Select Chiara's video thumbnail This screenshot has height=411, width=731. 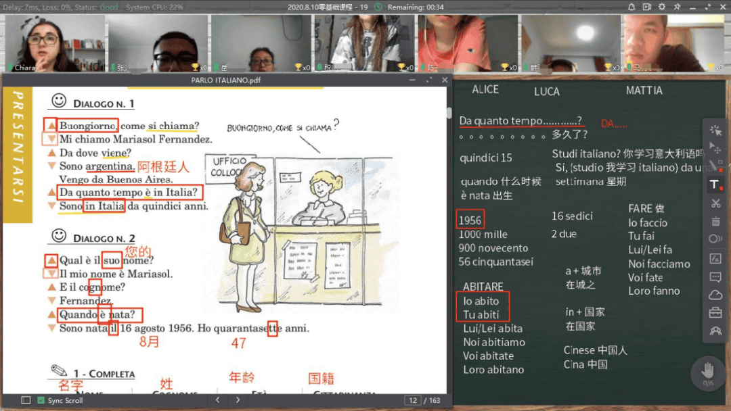[55, 43]
